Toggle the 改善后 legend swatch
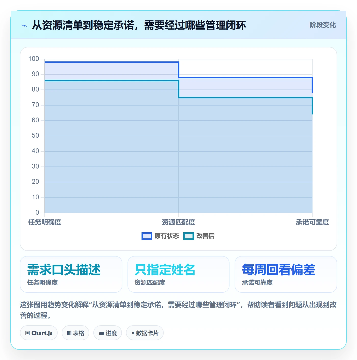Viewport: 357px width, 360px height. [x=189, y=236]
